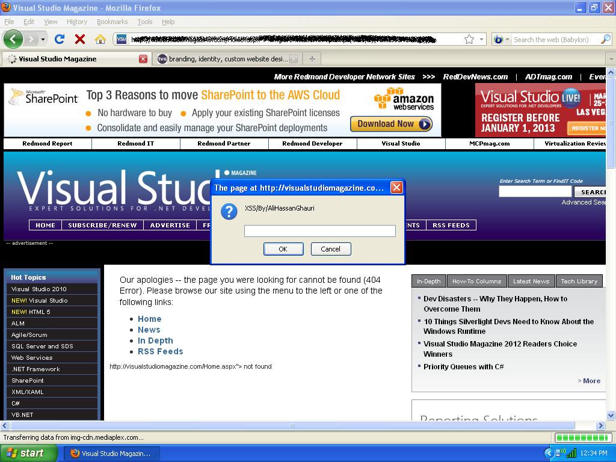616x462 pixels.
Task: Stop loading with the red X icon
Action: coord(80,39)
